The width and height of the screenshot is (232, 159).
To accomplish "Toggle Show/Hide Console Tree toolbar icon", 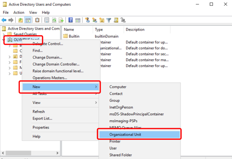I will 28,20.
